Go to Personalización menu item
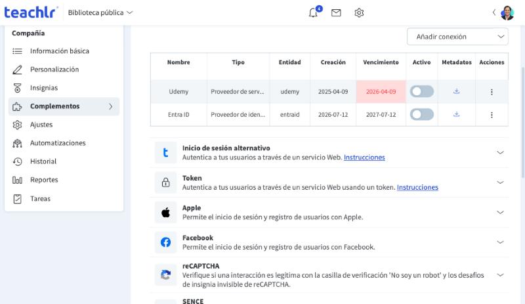Image resolution: width=525 pixels, height=304 pixels. [64, 70]
